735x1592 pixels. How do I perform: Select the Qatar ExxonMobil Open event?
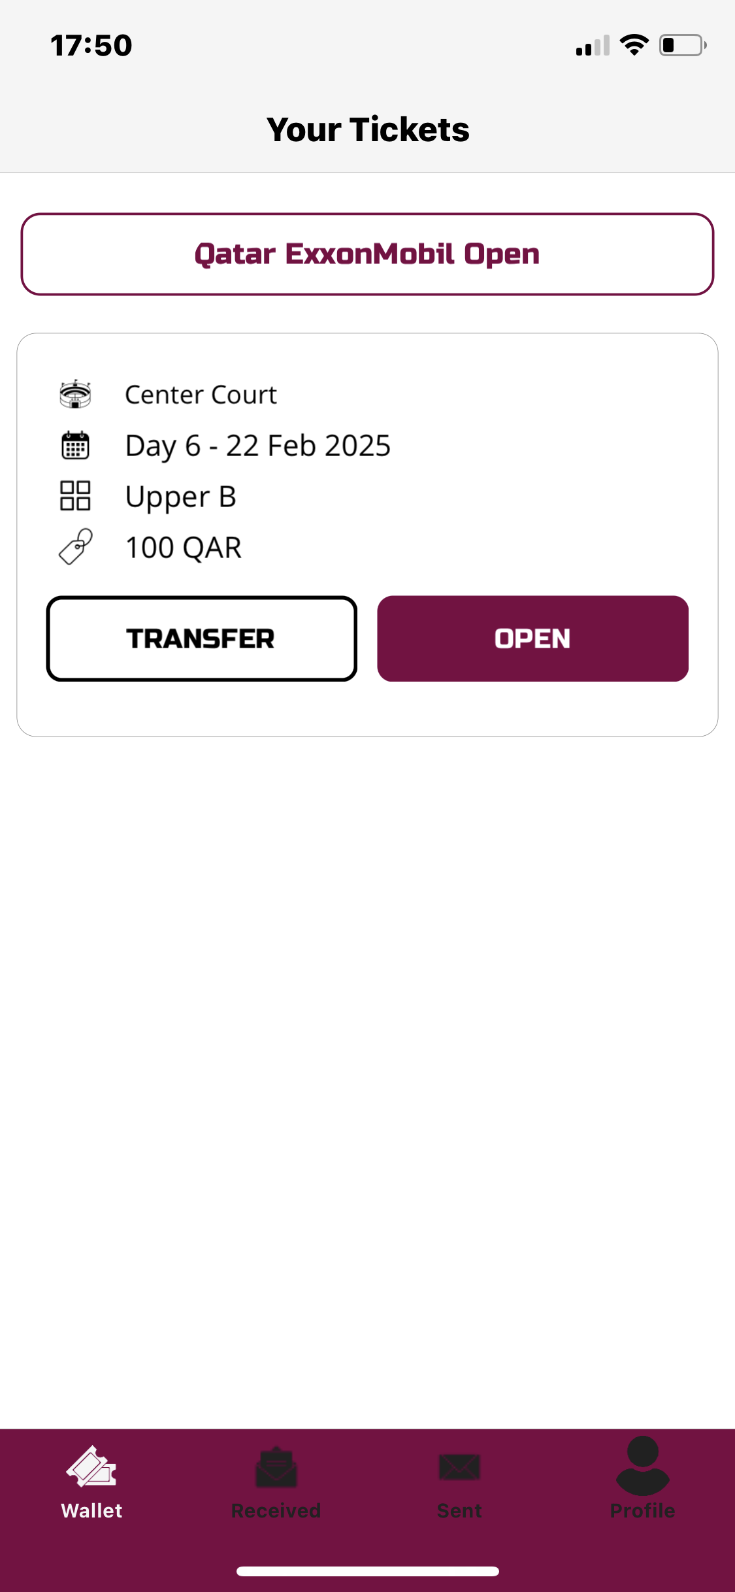coord(367,254)
